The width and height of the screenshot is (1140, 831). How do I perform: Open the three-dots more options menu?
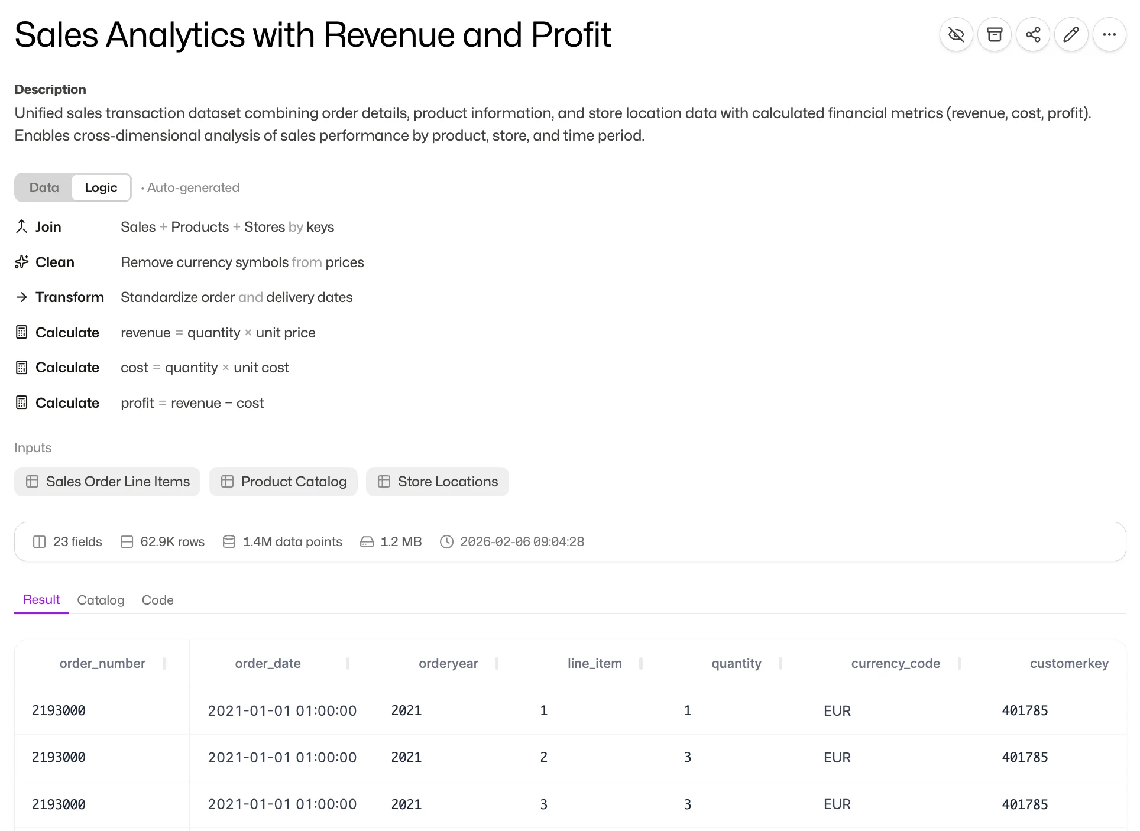(x=1109, y=35)
